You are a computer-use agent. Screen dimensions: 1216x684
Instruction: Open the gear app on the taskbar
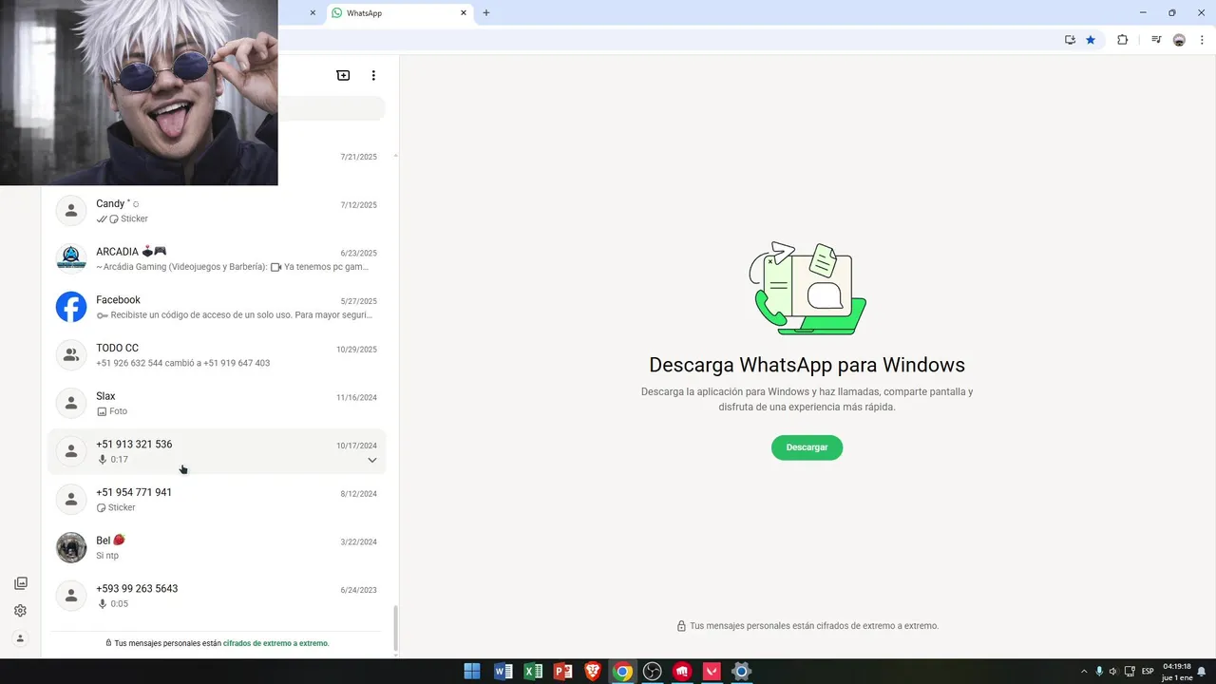pos(742,672)
